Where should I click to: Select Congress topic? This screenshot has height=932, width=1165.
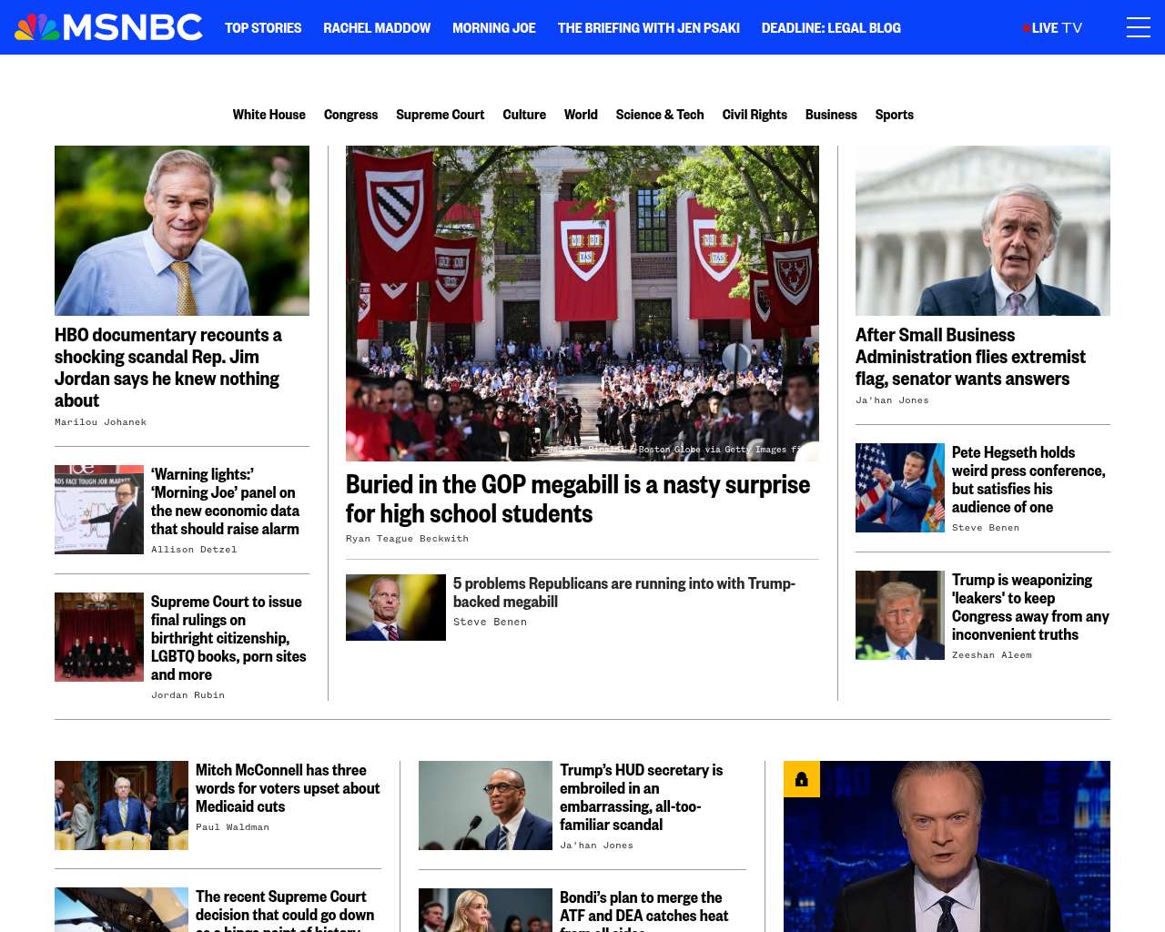click(x=350, y=115)
